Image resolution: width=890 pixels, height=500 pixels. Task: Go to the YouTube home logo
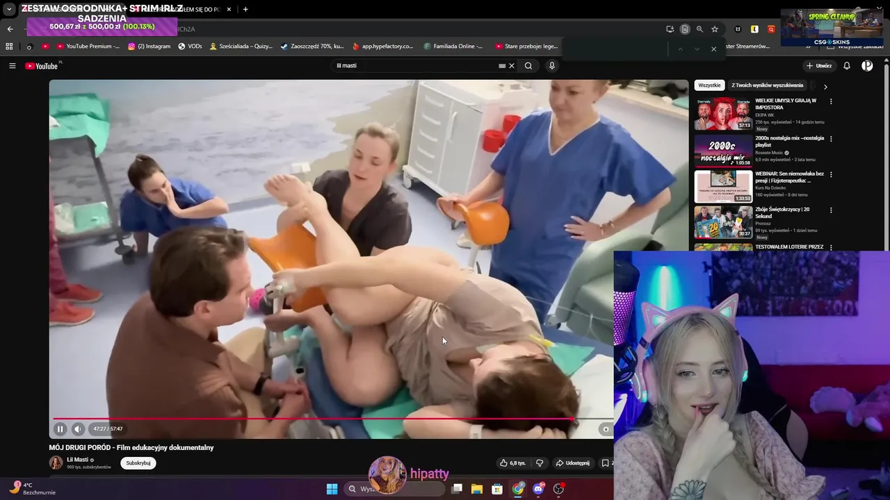click(42, 66)
